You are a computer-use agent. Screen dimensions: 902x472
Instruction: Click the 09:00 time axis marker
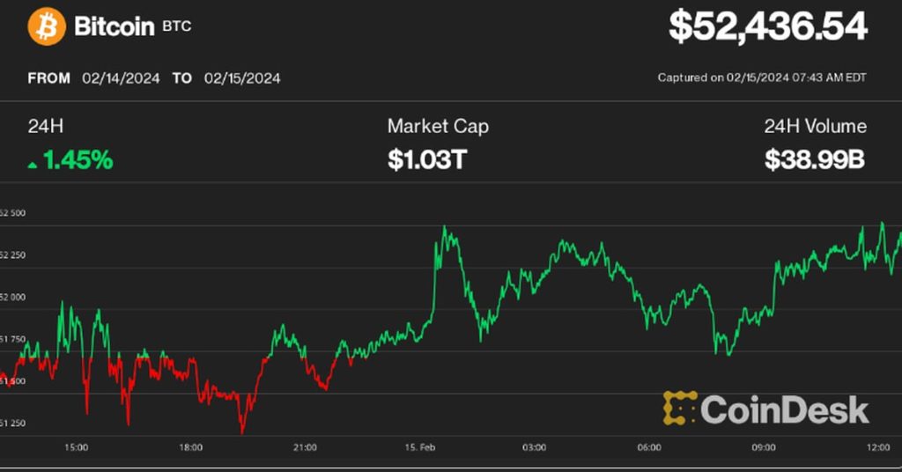764,448
